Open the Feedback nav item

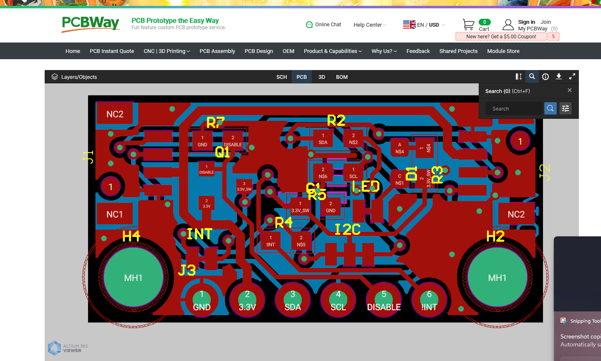(x=418, y=51)
